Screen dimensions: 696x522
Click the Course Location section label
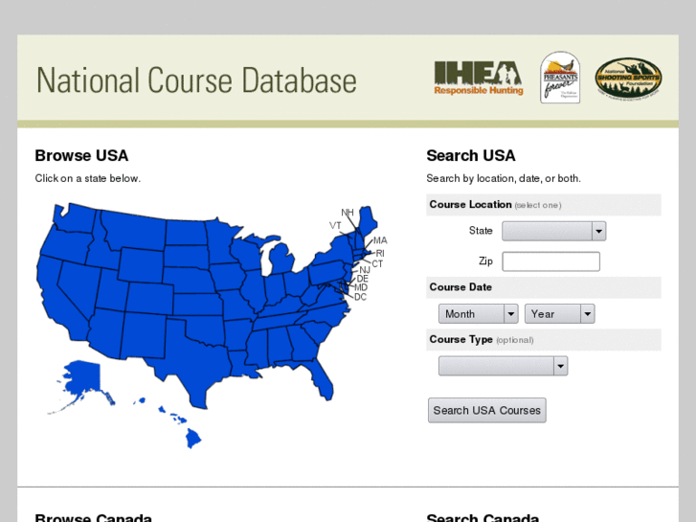pos(470,204)
